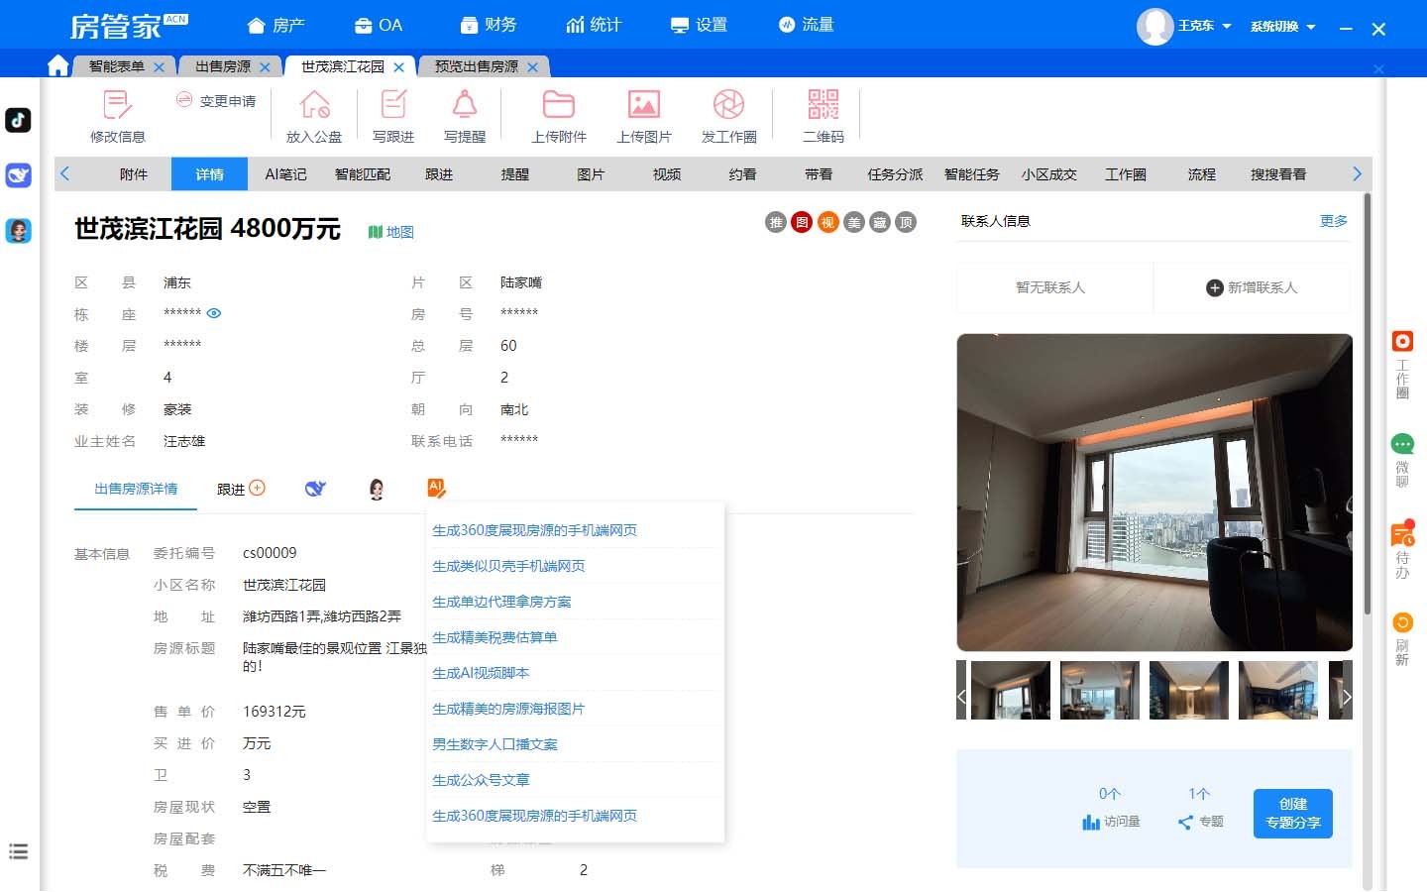
Task: Open the AI writing assistant icon
Action: [436, 488]
